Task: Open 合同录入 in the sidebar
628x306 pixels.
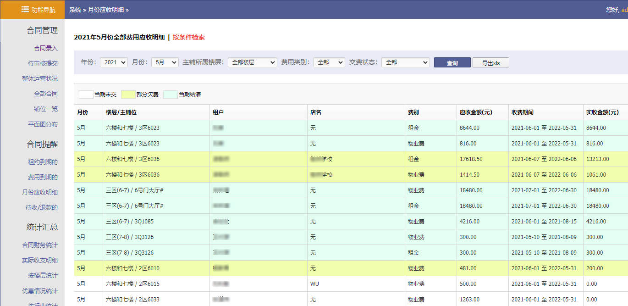Action: (x=46, y=48)
